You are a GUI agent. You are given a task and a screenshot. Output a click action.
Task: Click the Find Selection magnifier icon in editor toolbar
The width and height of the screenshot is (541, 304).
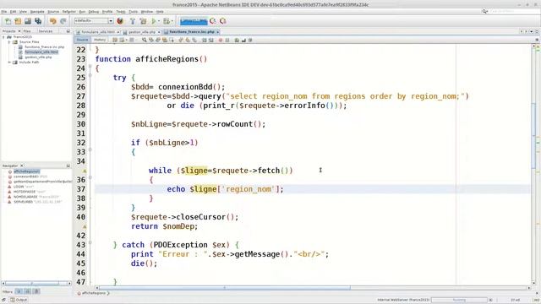tap(145, 40)
